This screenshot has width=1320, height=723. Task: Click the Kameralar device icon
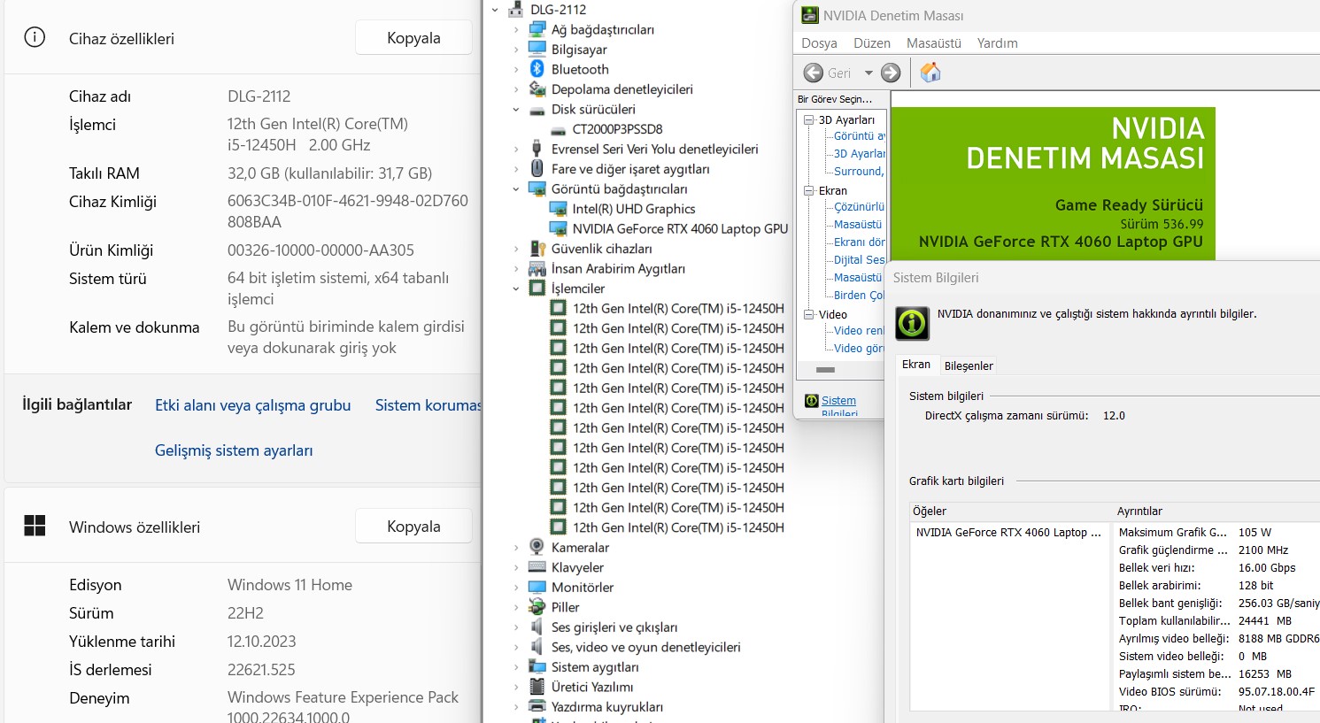(x=536, y=547)
